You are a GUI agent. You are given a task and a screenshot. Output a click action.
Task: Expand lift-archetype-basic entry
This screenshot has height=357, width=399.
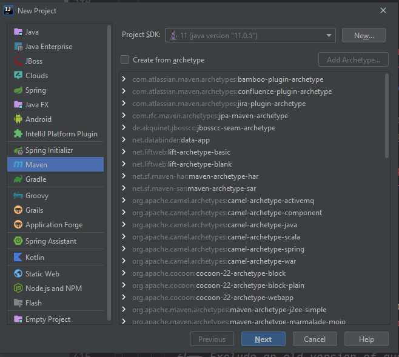tap(124, 152)
